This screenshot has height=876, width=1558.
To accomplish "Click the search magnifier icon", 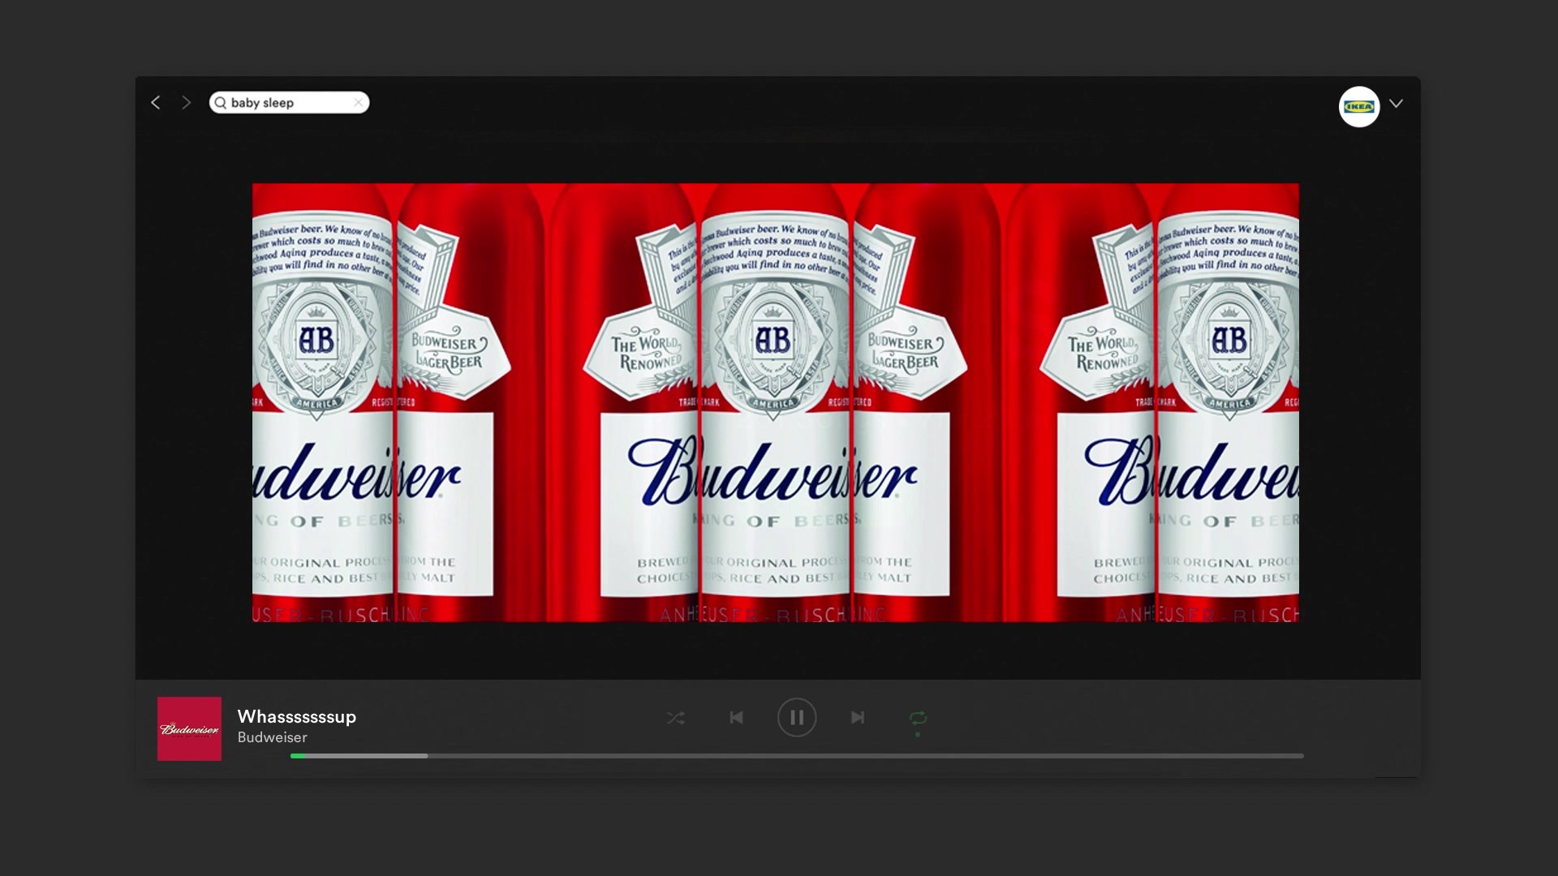I will point(220,103).
